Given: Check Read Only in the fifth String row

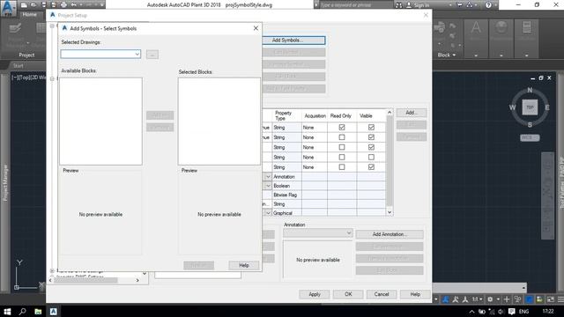Looking at the screenshot, I should pos(342,167).
